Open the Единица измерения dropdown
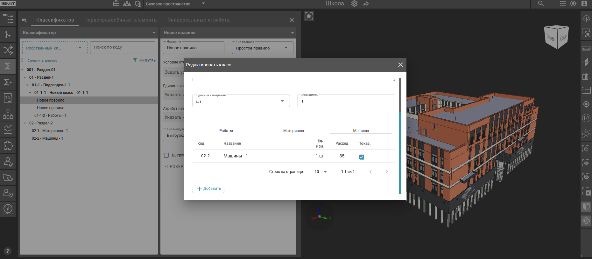The height and width of the screenshot is (259, 592). click(x=241, y=101)
